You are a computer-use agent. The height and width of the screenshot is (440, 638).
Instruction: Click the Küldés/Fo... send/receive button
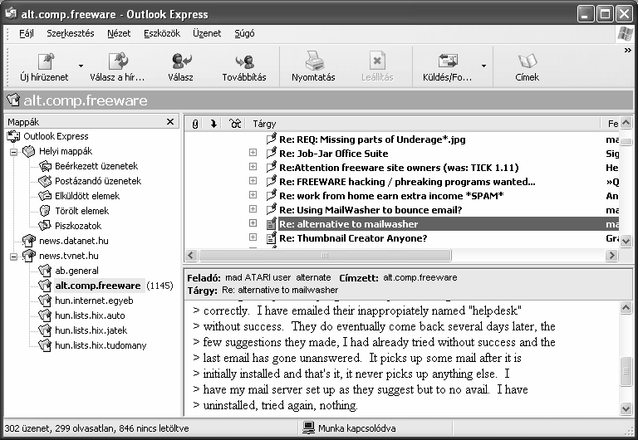coord(447,67)
